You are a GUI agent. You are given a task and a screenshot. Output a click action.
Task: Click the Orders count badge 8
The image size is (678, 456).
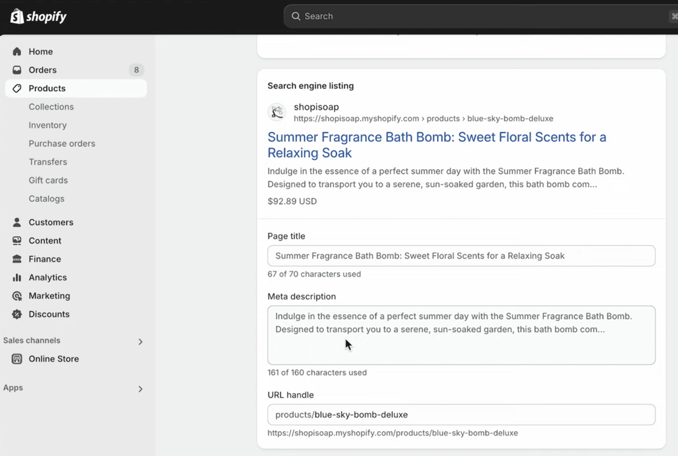(136, 70)
